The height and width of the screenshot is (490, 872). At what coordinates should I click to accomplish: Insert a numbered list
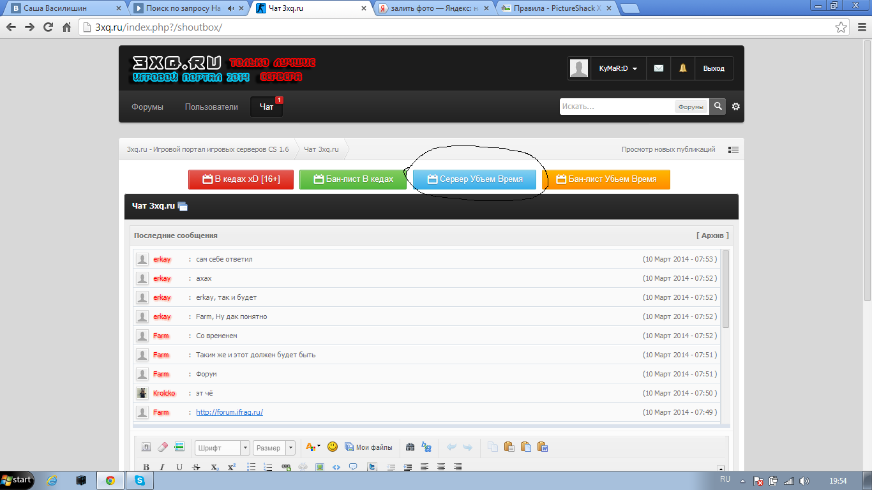click(x=268, y=467)
